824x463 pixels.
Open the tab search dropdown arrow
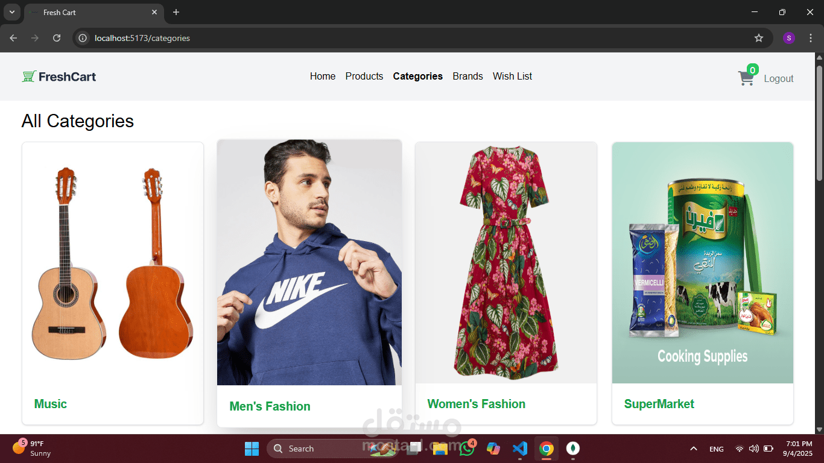11,12
